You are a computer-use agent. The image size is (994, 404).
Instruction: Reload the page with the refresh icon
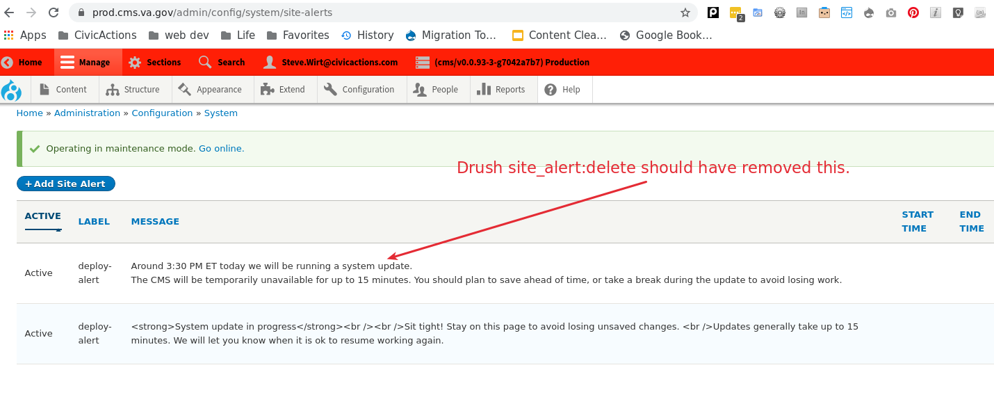tap(54, 13)
